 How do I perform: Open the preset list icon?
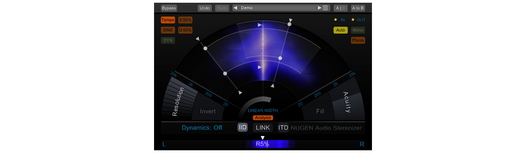[x=325, y=8]
